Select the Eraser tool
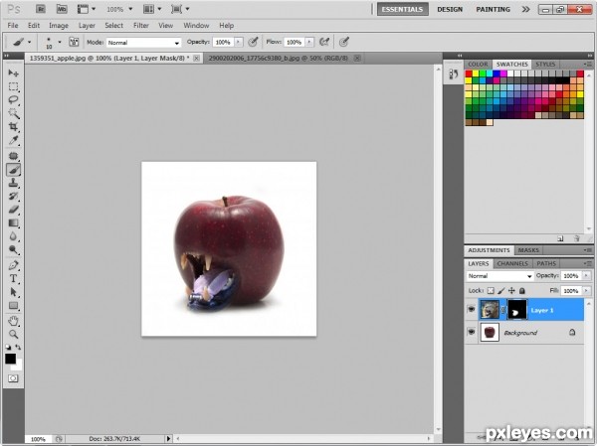The image size is (597, 446). click(x=13, y=210)
